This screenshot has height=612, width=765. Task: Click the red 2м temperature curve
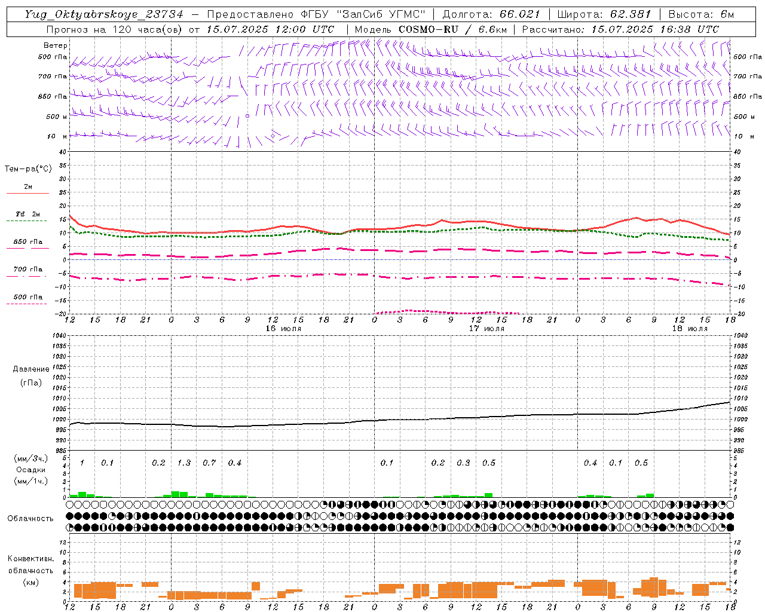[x=400, y=228]
